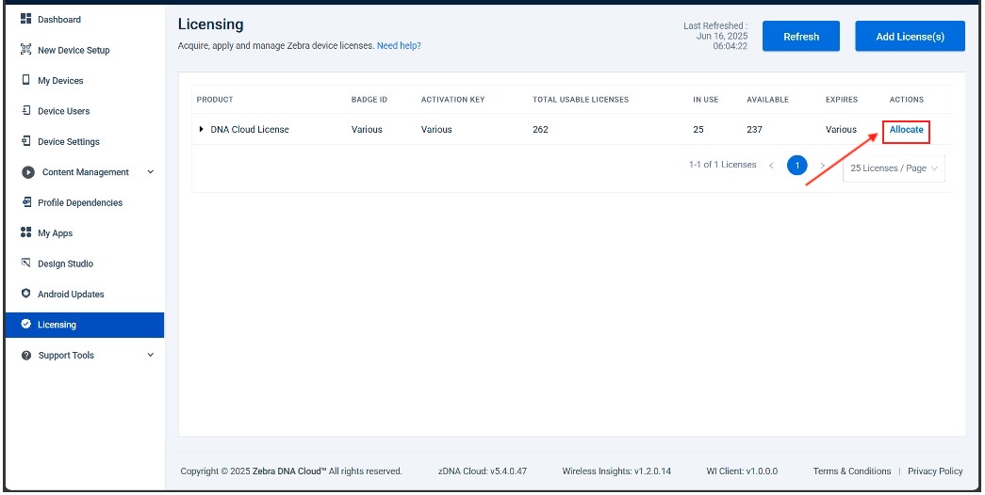Click the Allocate action link
Image resolution: width=985 pixels, height=495 pixels.
pos(906,130)
